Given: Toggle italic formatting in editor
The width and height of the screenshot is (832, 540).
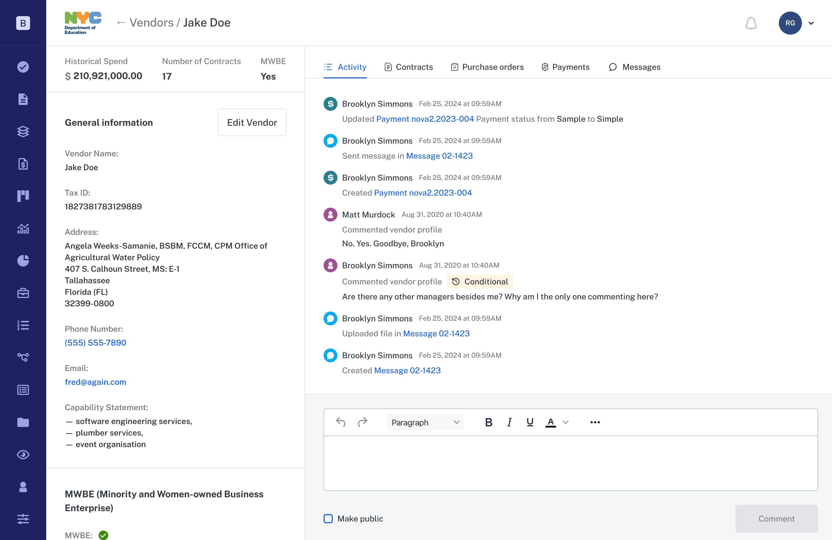Looking at the screenshot, I should coord(509,422).
